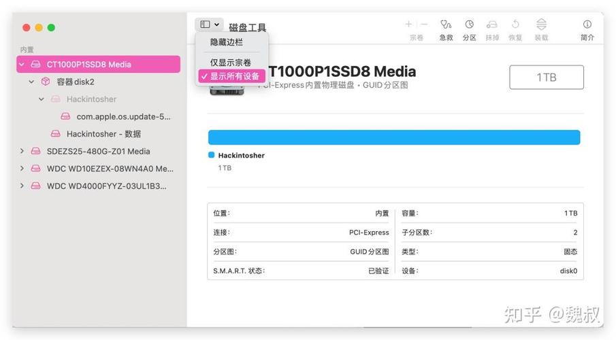Expand the WDC WD4000FYYZ-03UL1B3 disk
This screenshot has height=340, width=616.
pyautogui.click(x=22, y=186)
